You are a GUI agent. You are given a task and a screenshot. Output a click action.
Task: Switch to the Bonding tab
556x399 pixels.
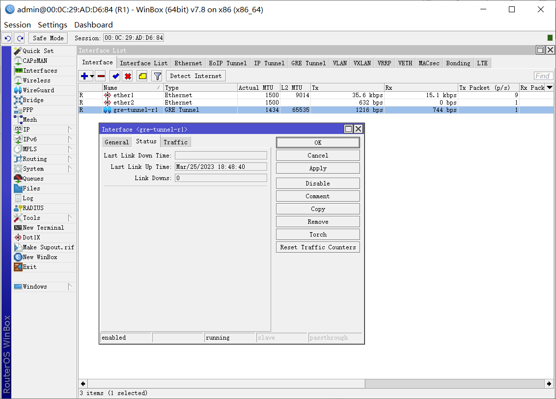click(458, 63)
